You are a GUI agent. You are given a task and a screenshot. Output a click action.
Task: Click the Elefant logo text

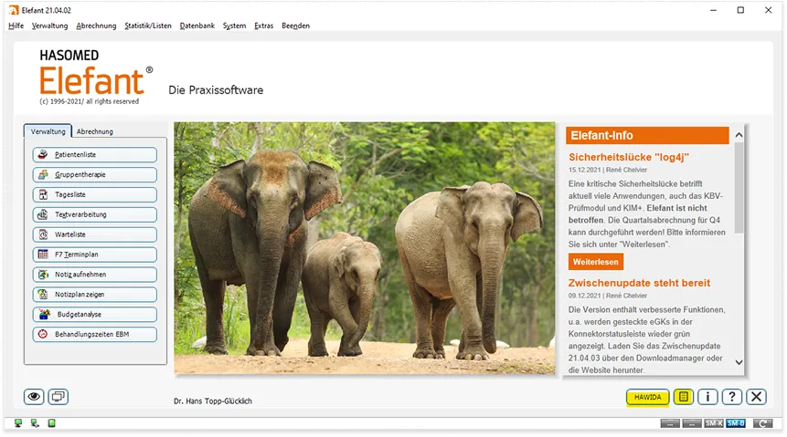click(x=91, y=81)
